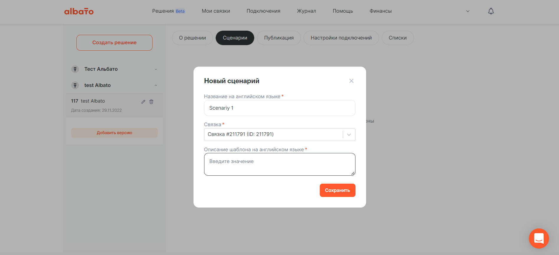Open the Связка dropdown selector
559x255 pixels.
coord(349,135)
